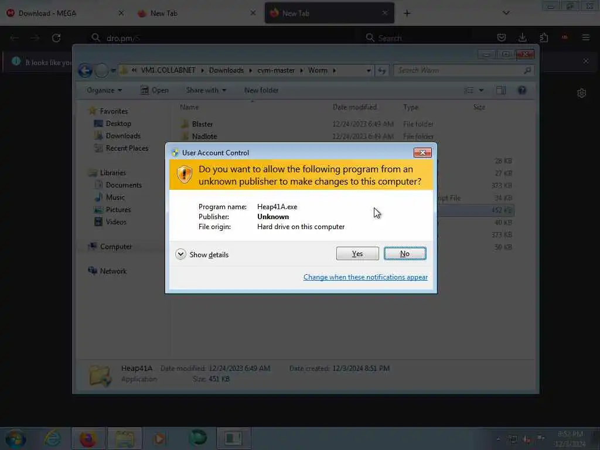This screenshot has width=600, height=450.
Task: Close the User Account Control dialog
Action: click(422, 153)
